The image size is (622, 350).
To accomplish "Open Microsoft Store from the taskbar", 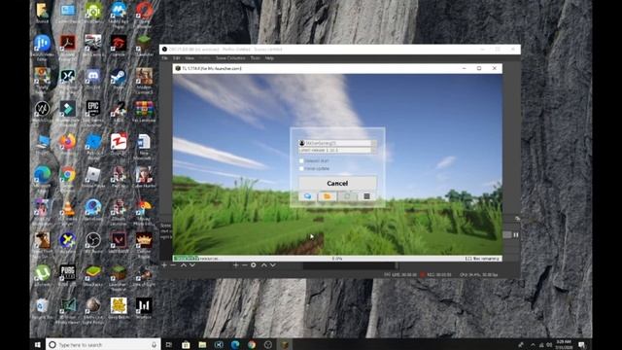I will [x=186, y=344].
